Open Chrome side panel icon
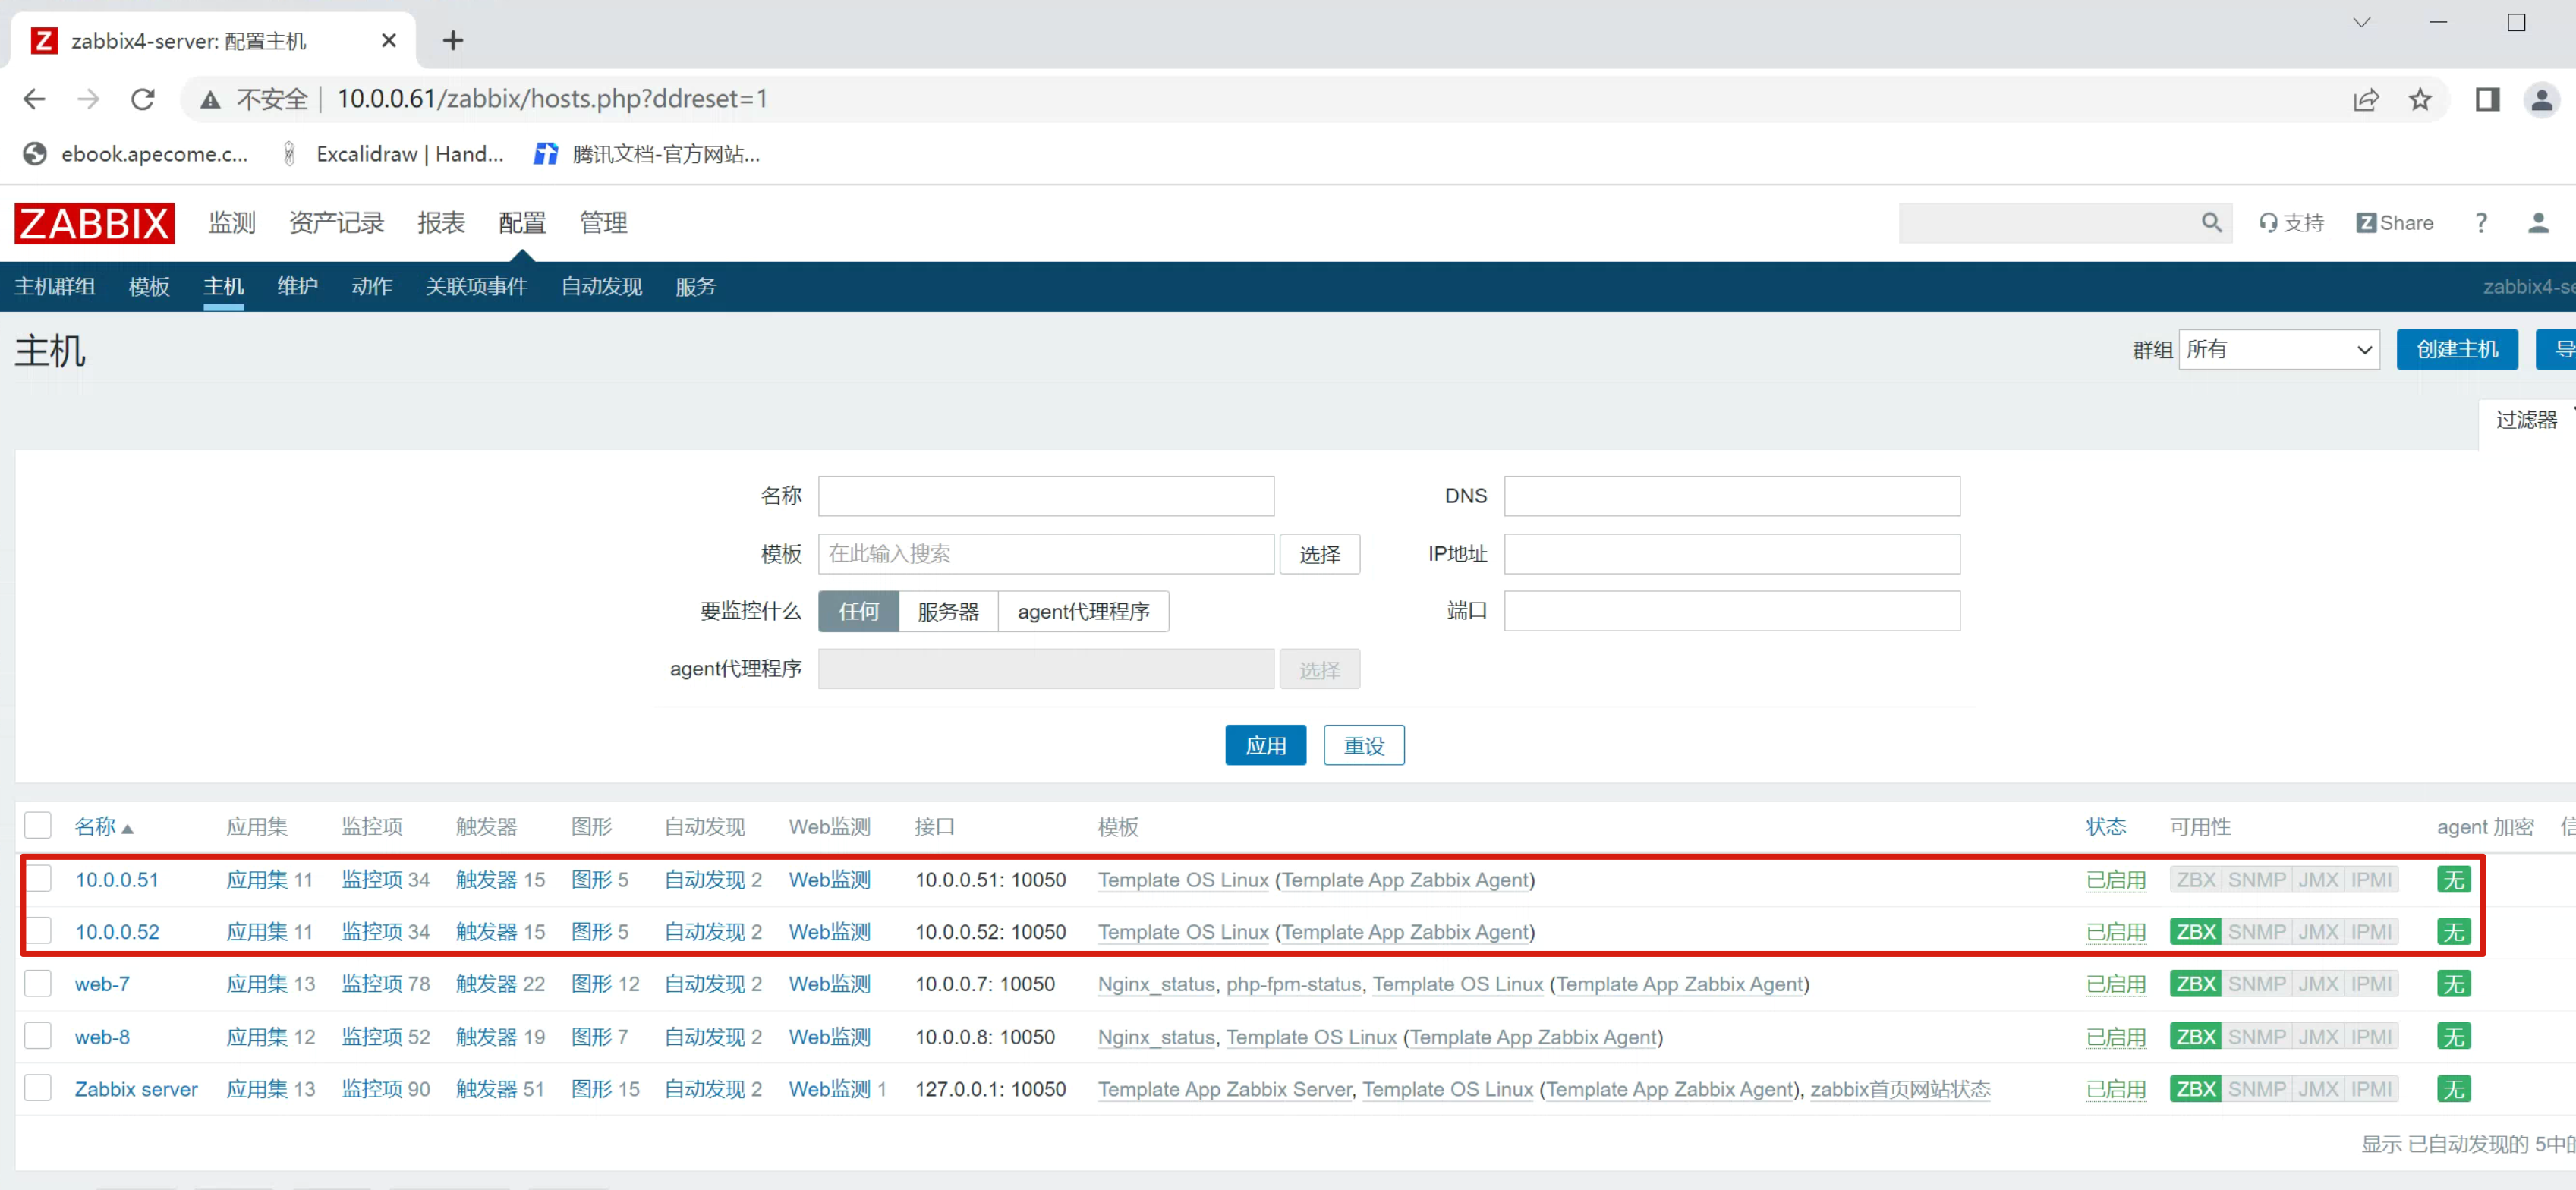The height and width of the screenshot is (1190, 2576). point(2487,99)
